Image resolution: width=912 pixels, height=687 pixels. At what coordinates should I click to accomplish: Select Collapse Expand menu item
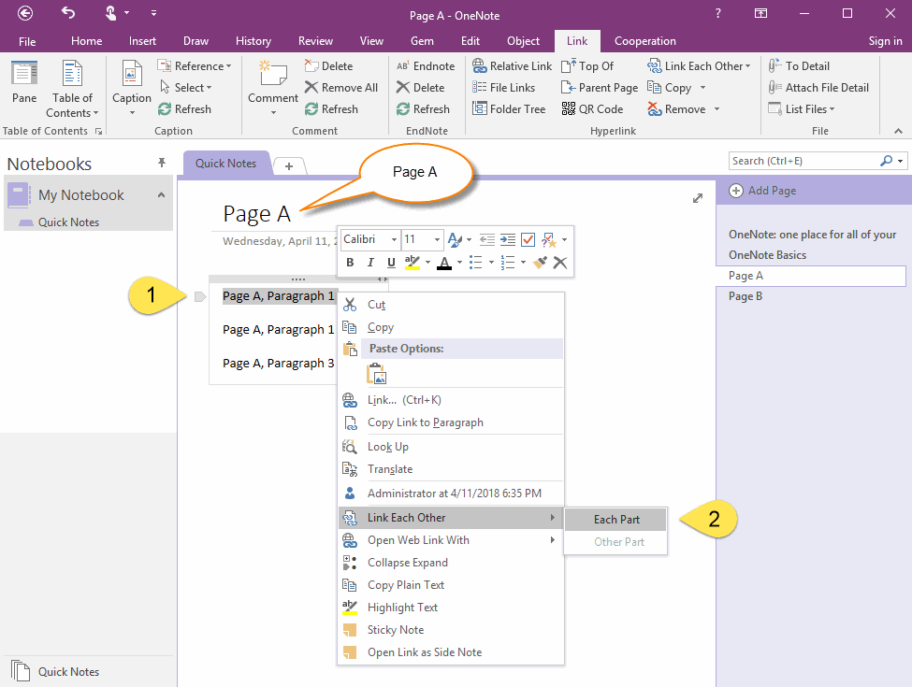coord(451,563)
